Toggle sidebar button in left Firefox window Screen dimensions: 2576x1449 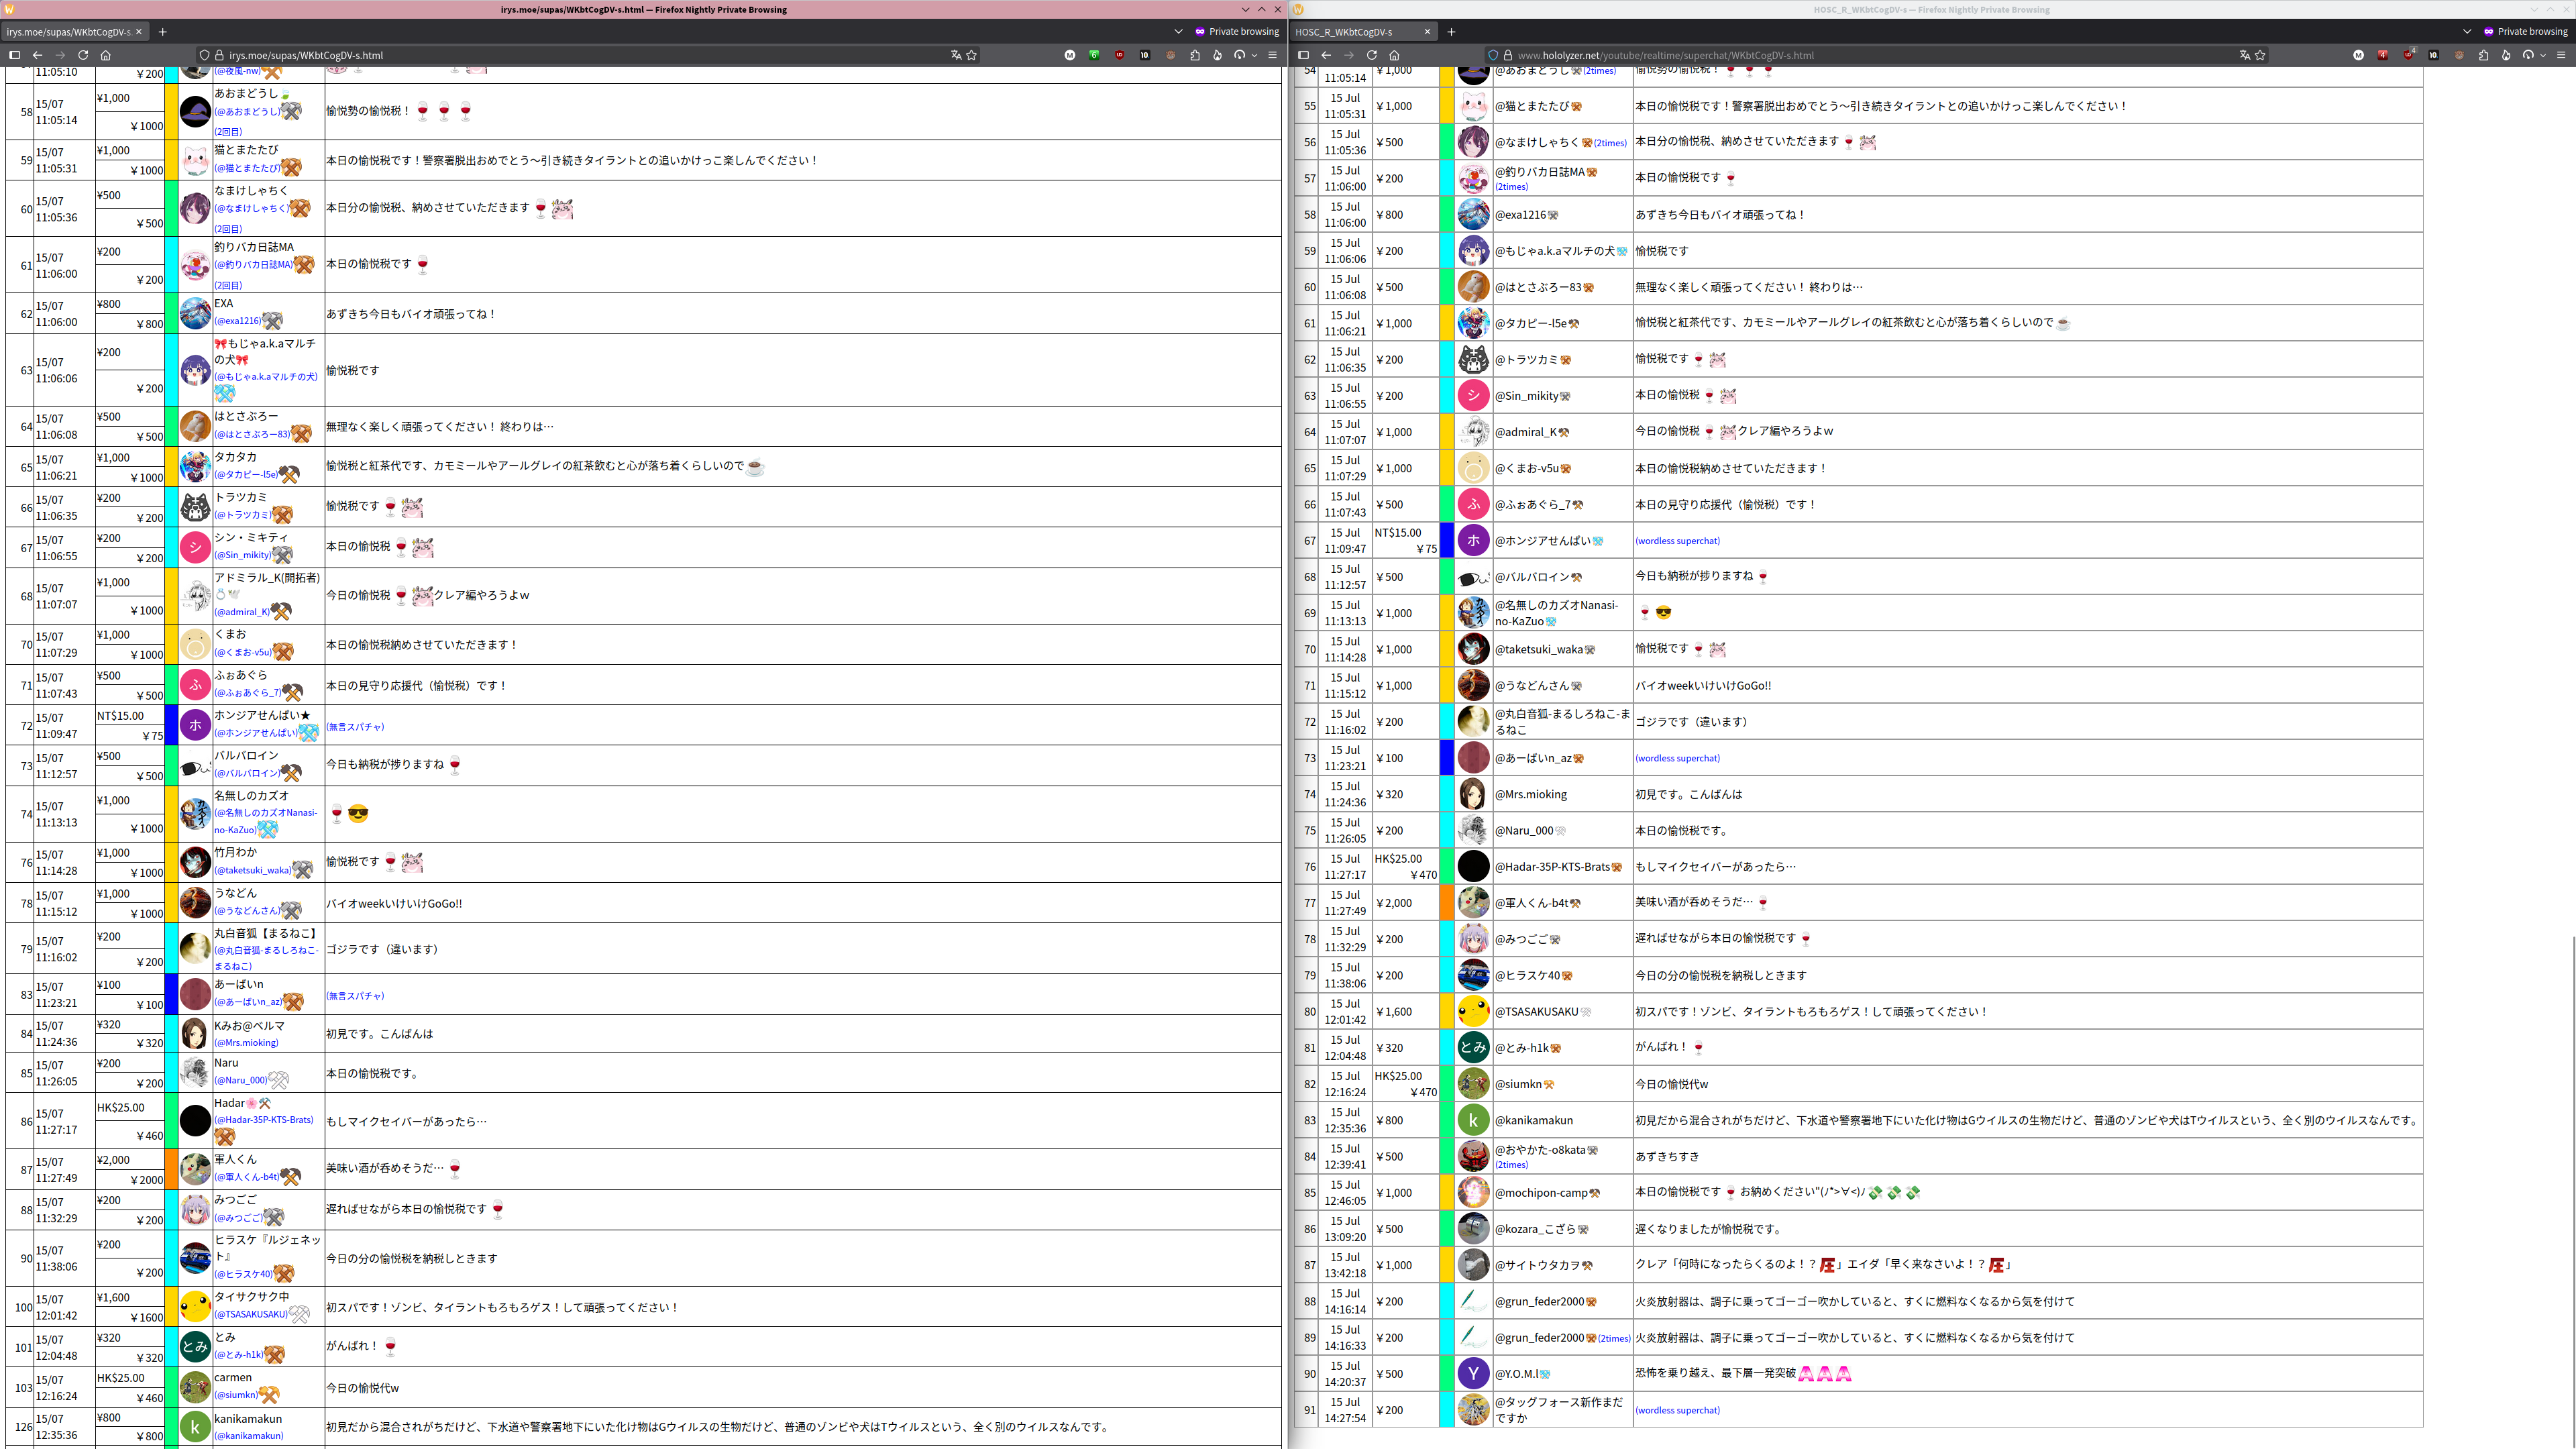[14, 55]
